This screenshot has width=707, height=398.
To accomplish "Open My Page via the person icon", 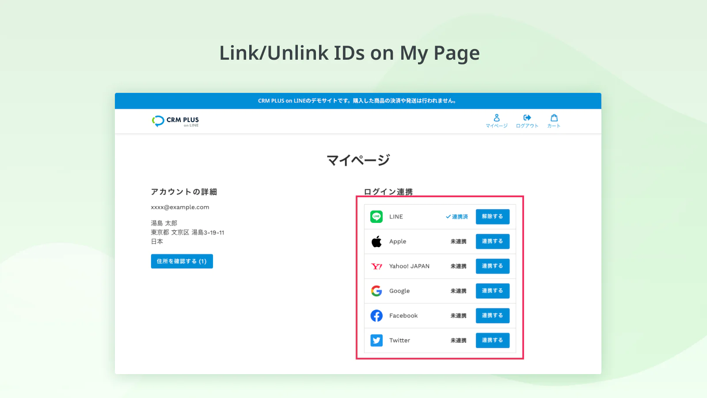I will point(497,118).
